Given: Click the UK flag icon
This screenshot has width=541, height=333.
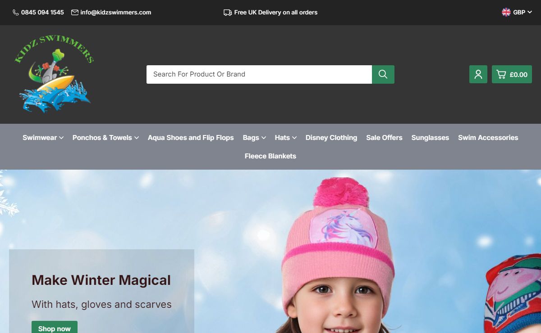Looking at the screenshot, I should (506, 12).
